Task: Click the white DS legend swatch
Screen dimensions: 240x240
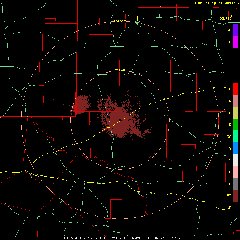Action: [235, 160]
